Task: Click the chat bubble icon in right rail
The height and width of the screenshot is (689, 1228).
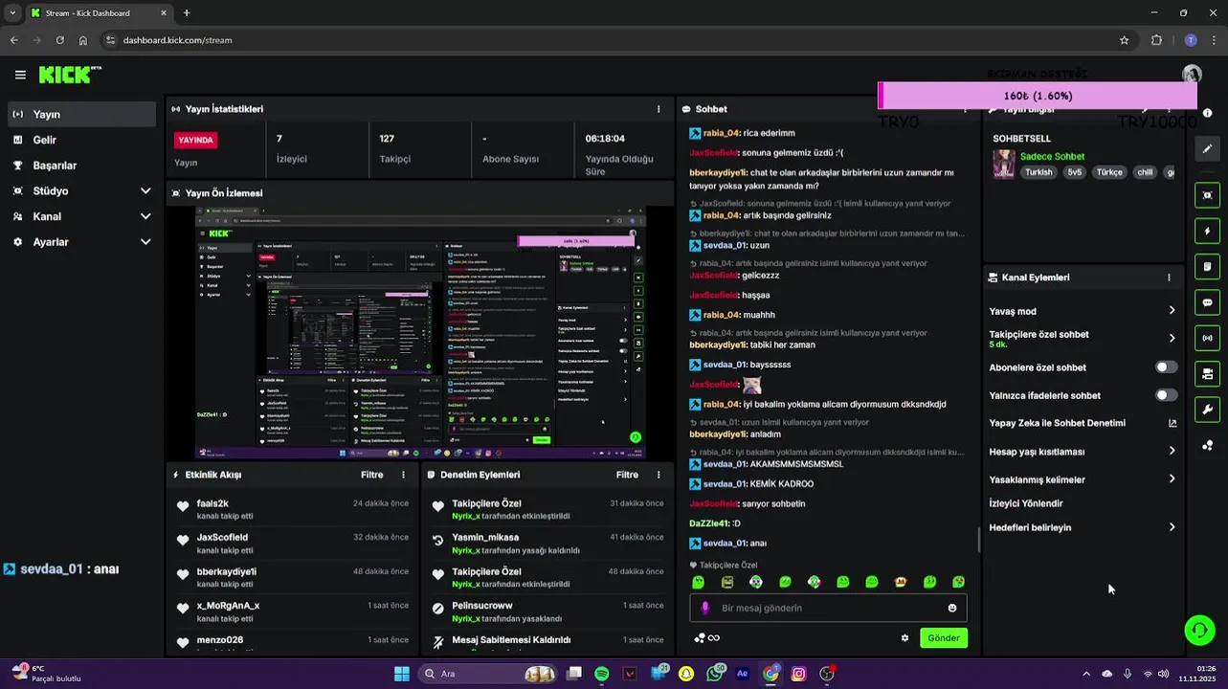Action: point(1208,302)
